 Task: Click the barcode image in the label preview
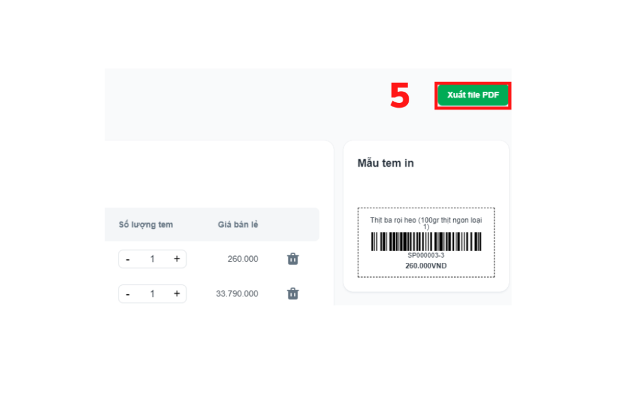(426, 242)
